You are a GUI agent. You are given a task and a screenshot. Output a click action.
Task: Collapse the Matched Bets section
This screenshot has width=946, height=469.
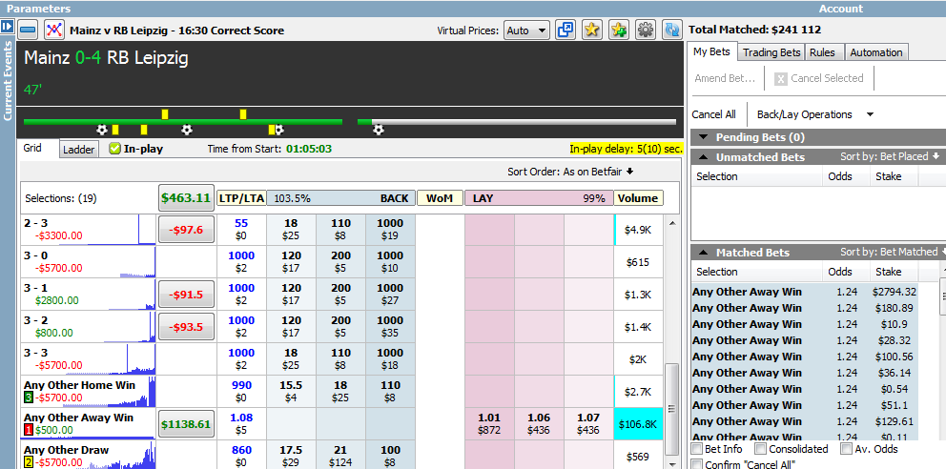[704, 253]
